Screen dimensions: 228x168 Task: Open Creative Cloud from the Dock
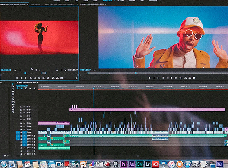155,164
